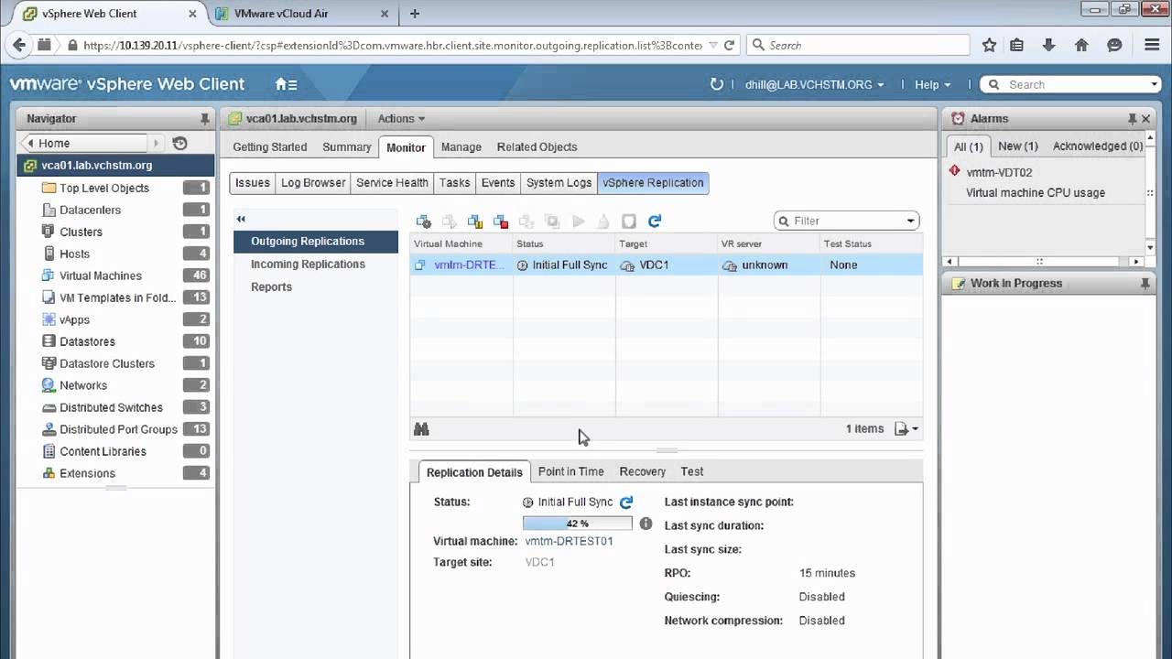1172x659 pixels.
Task: Click the Firefox bookmarks list icon
Action: [x=1016, y=45]
